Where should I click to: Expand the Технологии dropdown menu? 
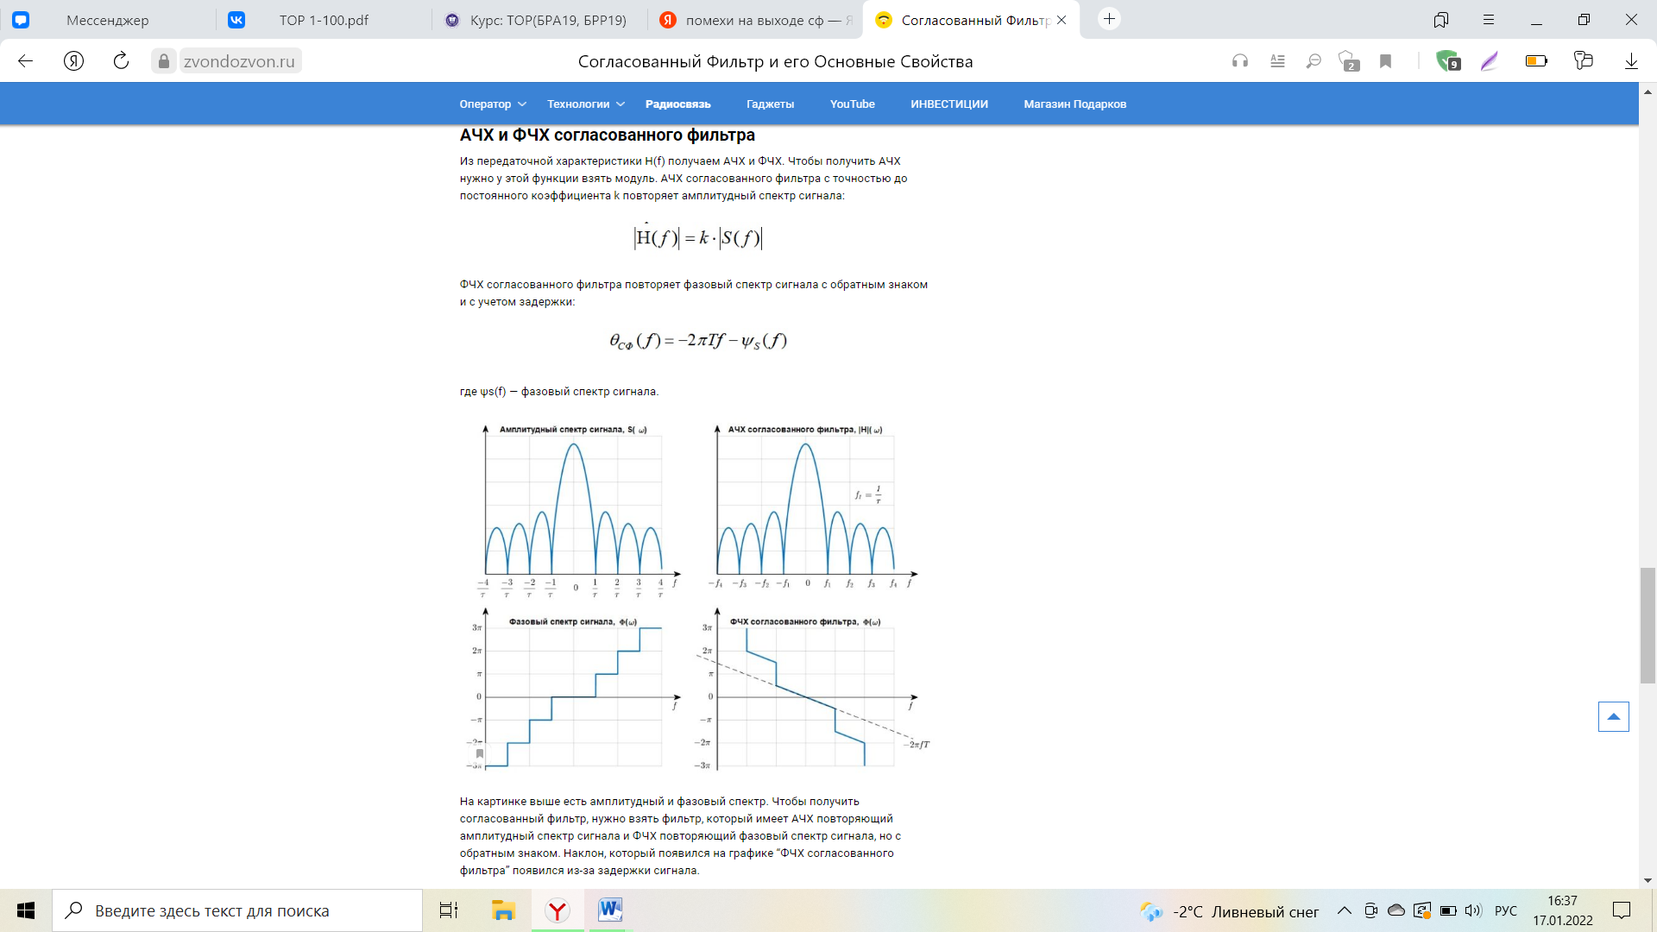(586, 104)
